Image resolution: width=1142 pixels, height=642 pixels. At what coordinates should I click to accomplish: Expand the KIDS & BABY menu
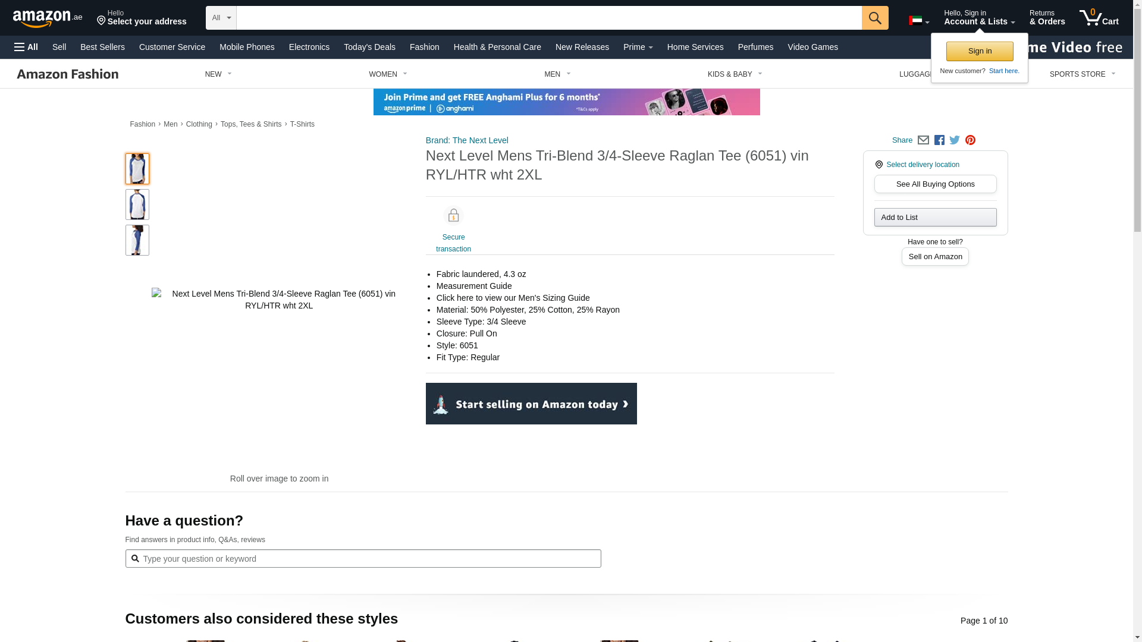(x=735, y=74)
